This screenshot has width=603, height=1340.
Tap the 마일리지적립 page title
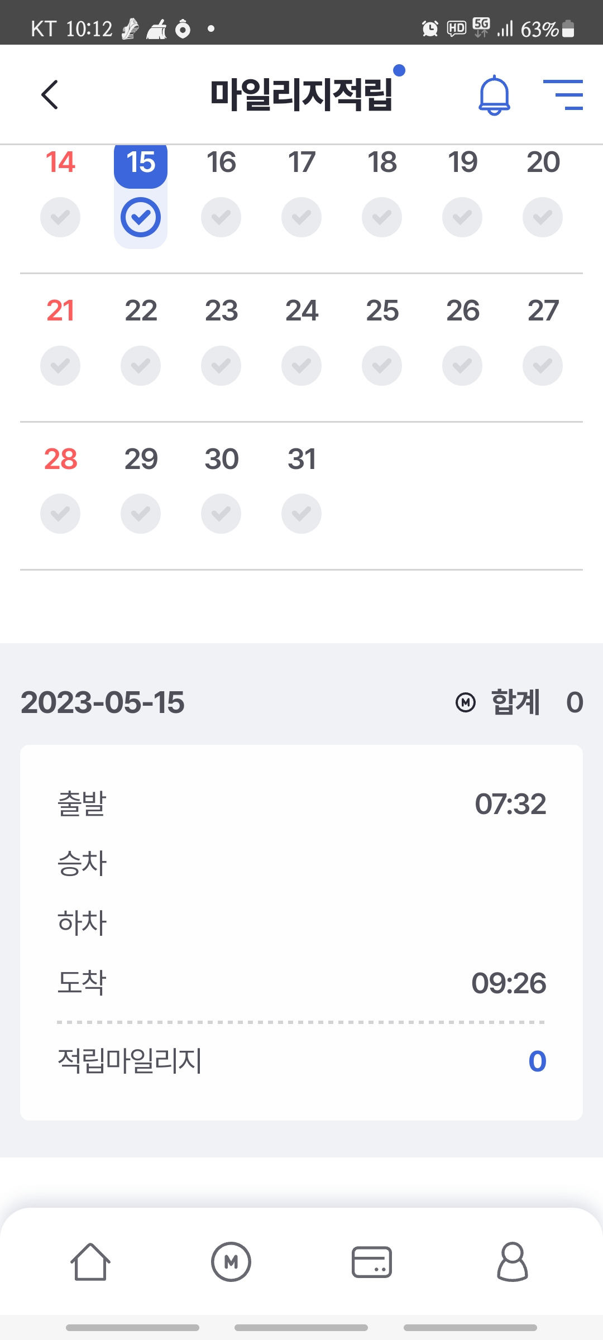coord(301,94)
